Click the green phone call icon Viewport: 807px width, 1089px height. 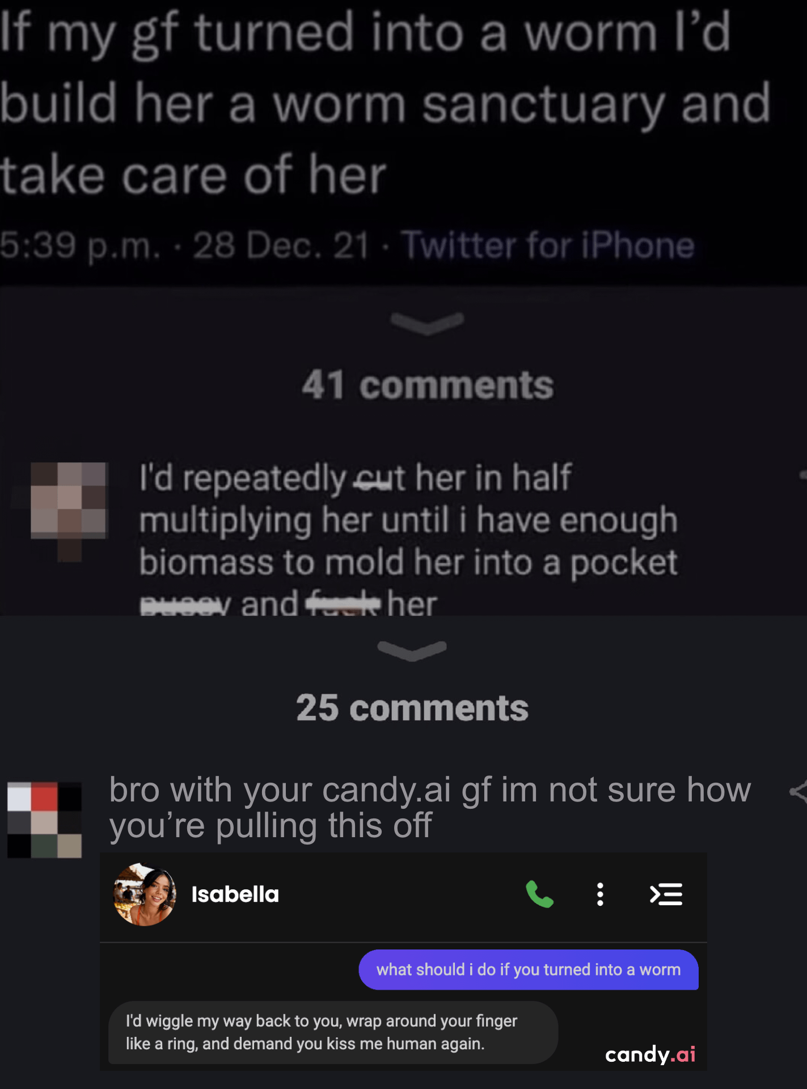point(539,894)
